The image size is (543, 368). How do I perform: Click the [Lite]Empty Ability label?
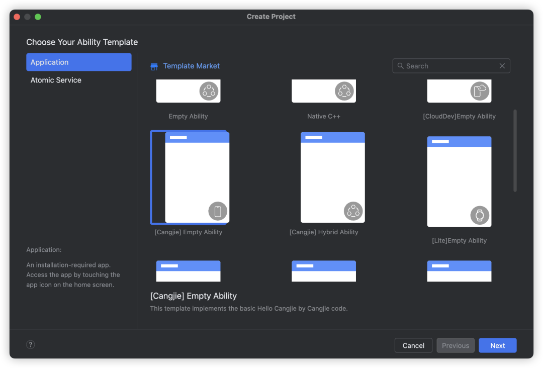[x=459, y=240]
